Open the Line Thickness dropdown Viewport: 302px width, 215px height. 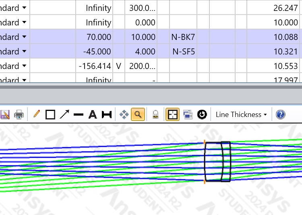click(x=241, y=115)
